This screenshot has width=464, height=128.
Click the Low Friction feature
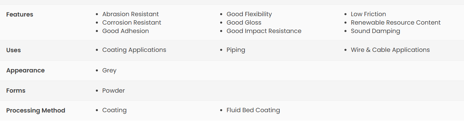(x=368, y=14)
